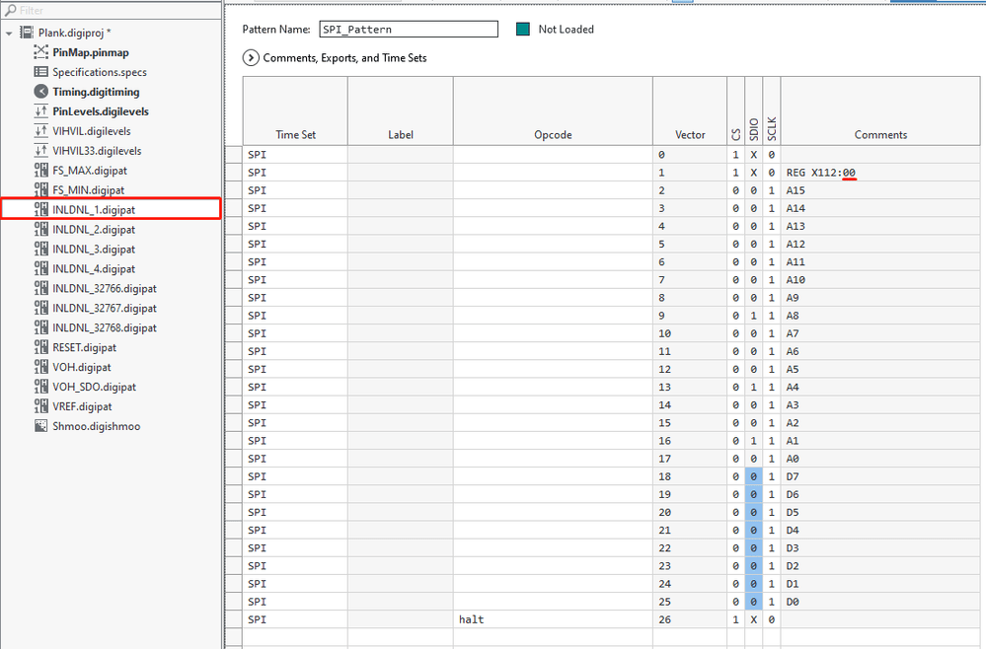Open the PinMap.pinmap file name

pyautogui.click(x=91, y=53)
